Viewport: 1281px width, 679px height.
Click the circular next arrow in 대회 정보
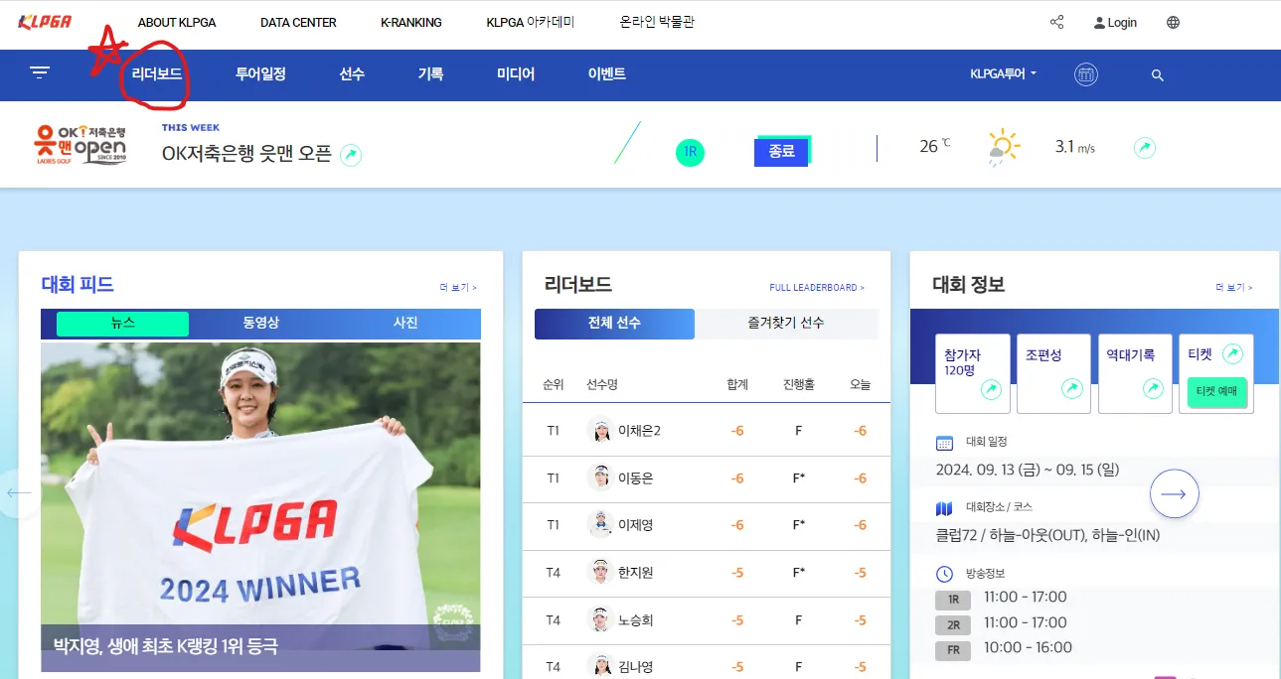[1175, 493]
